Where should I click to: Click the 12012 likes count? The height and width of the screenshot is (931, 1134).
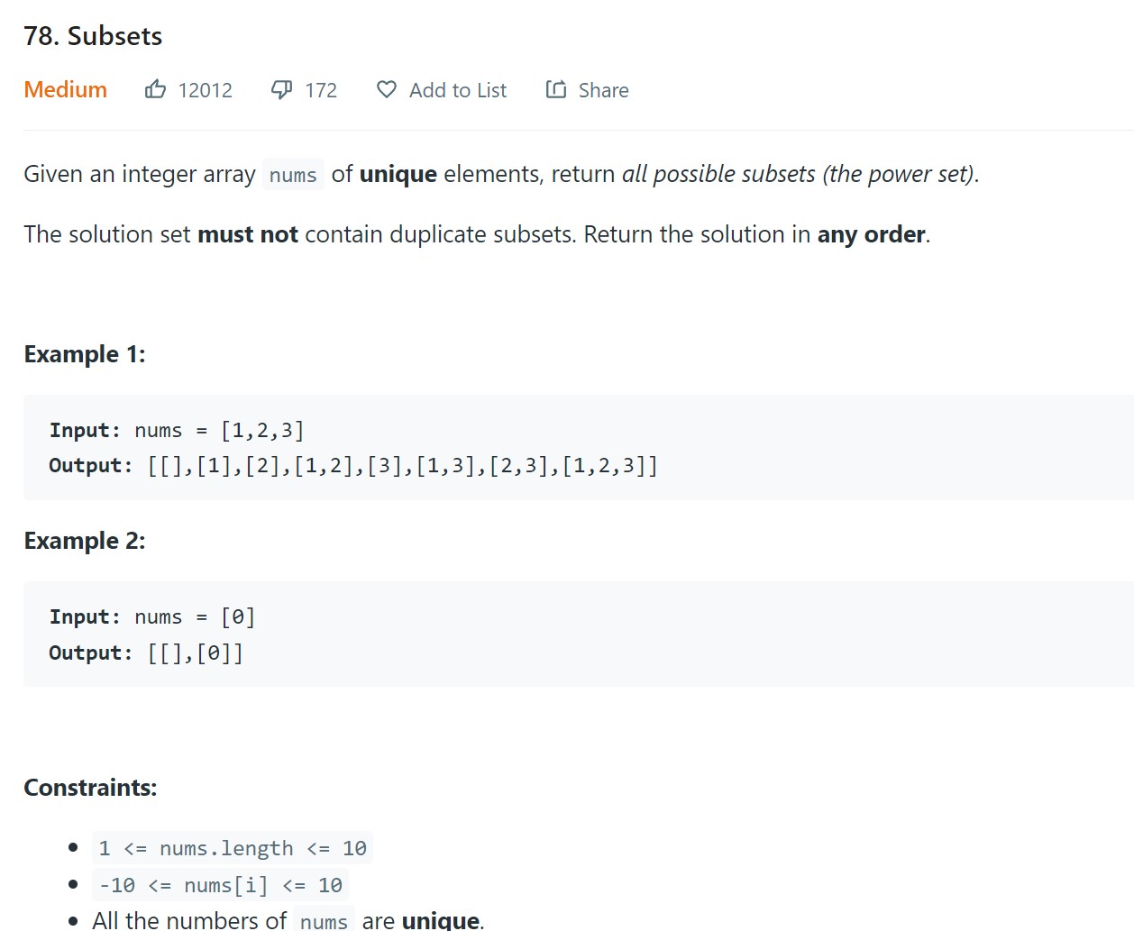pos(205,90)
